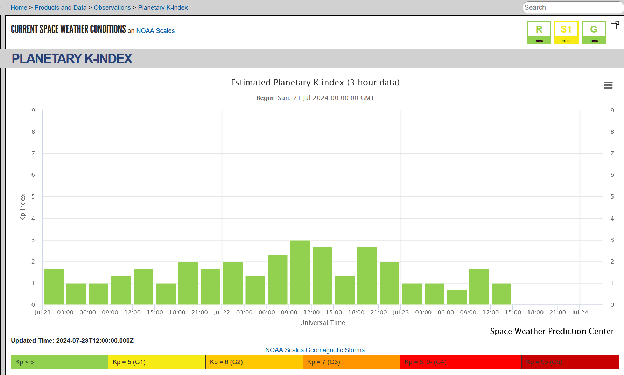Select the G geomagnetic storm scale box
The image size is (624, 375).
tap(594, 33)
